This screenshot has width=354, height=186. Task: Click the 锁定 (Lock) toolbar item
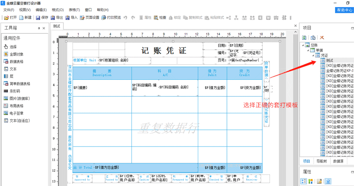click(x=175, y=17)
